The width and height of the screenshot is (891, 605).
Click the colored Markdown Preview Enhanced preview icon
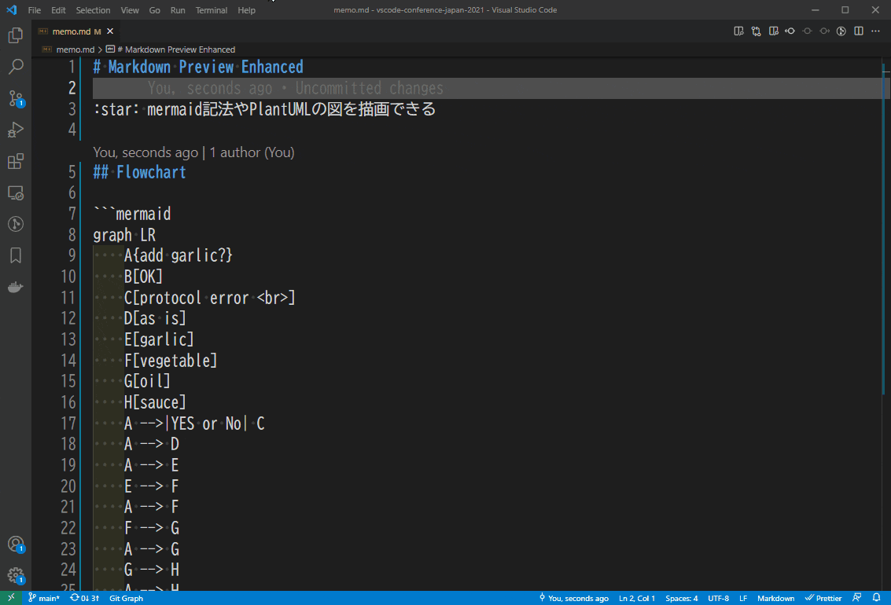(773, 31)
